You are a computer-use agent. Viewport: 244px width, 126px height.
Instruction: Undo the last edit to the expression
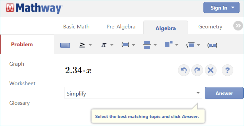coord(184,70)
